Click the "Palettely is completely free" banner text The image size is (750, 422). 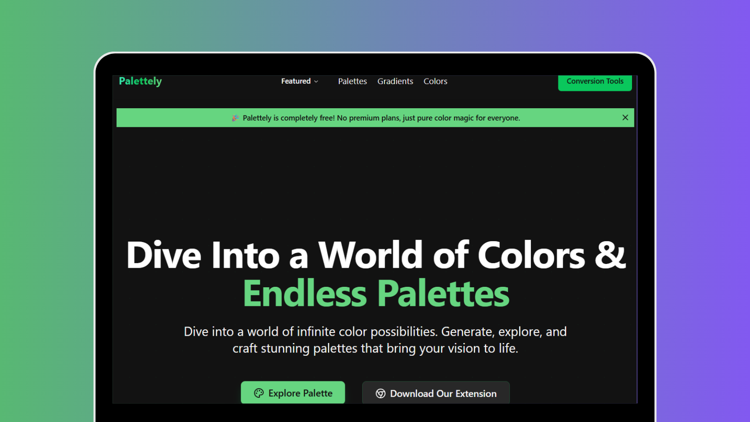tap(381, 118)
